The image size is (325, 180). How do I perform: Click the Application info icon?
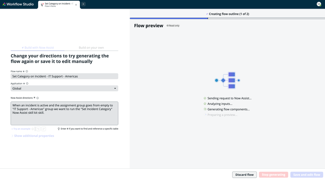(x=27, y=84)
